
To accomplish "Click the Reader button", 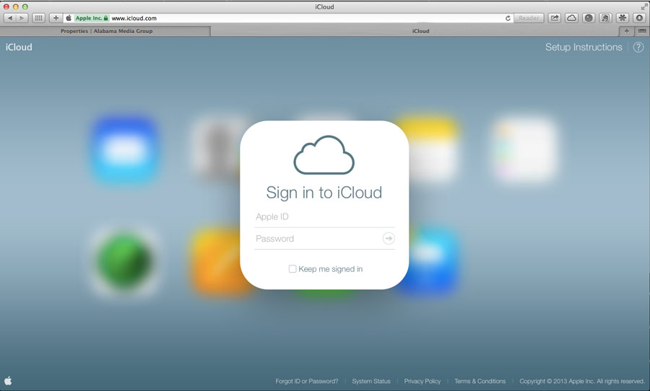I will pos(529,18).
